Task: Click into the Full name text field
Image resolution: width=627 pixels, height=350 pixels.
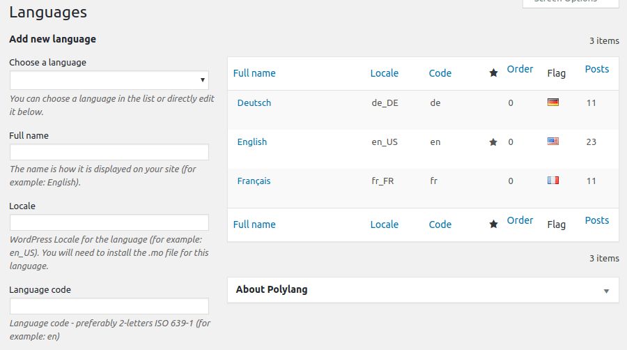Action: click(109, 152)
